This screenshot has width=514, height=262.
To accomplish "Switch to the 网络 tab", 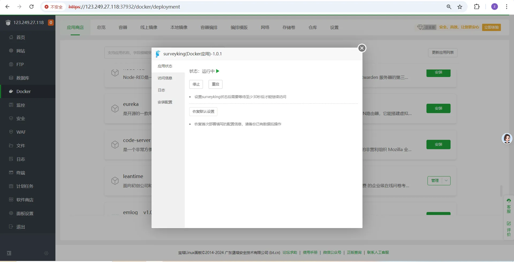I will (x=265, y=27).
